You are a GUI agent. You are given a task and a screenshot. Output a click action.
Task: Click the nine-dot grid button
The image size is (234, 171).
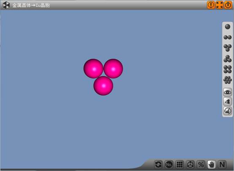tap(180, 164)
